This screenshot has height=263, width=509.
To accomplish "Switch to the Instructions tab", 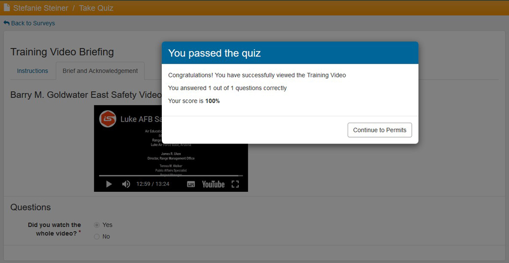I will click(33, 71).
